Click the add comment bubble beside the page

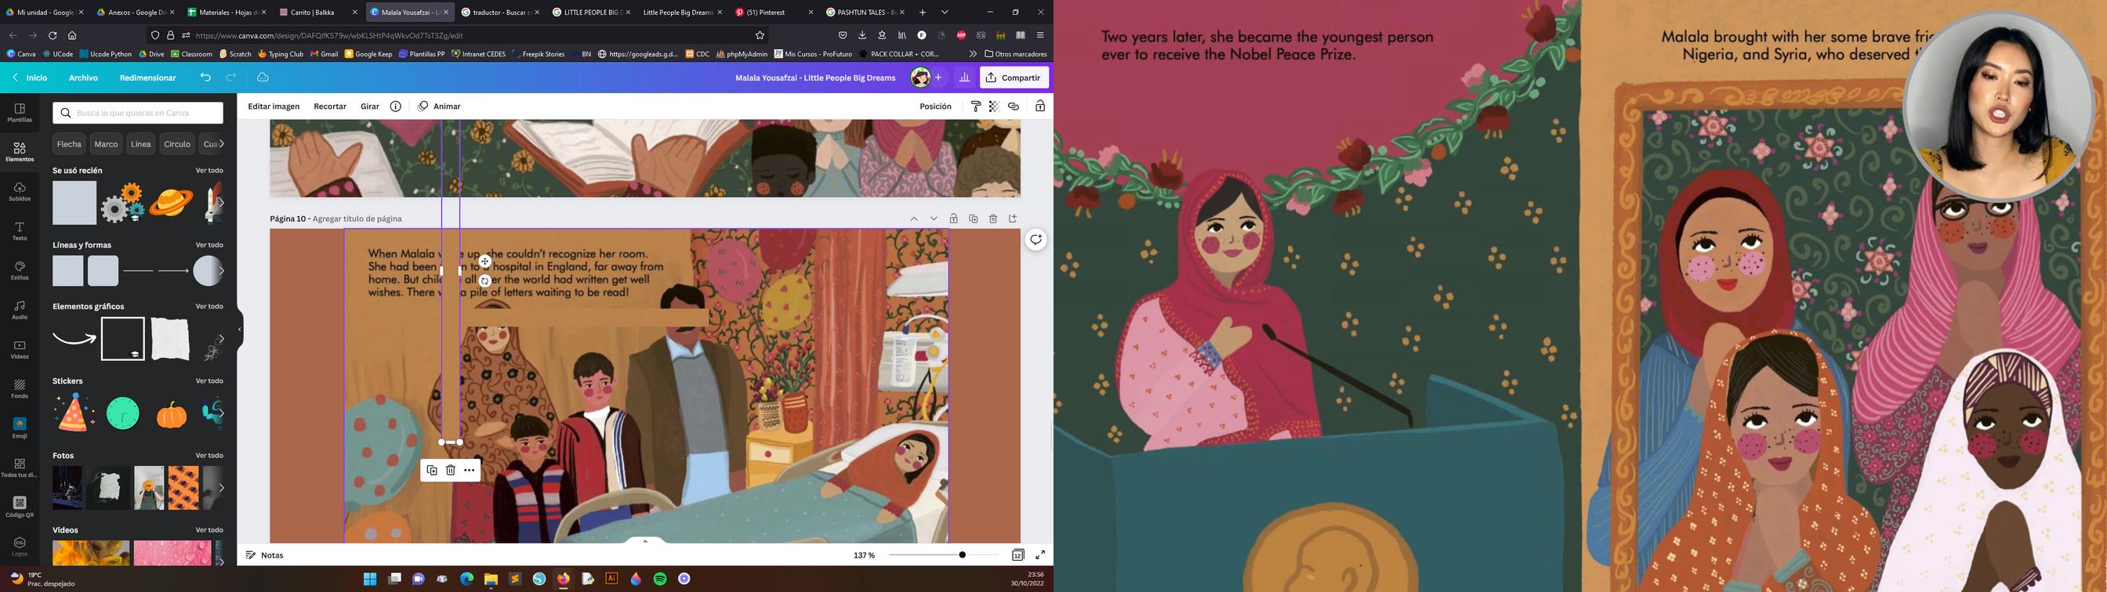click(x=1035, y=240)
